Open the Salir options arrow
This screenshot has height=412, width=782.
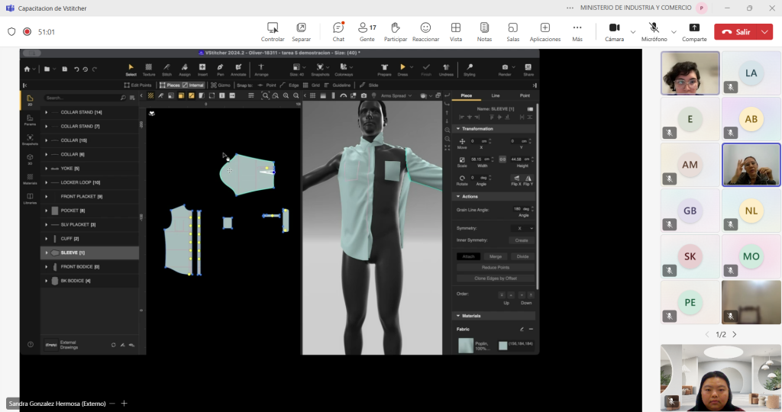[765, 32]
